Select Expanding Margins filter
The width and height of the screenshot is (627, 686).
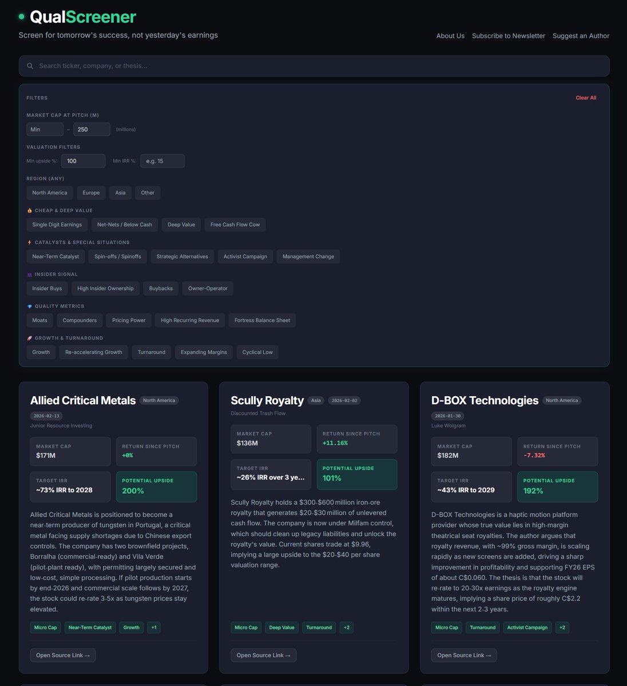click(x=204, y=352)
